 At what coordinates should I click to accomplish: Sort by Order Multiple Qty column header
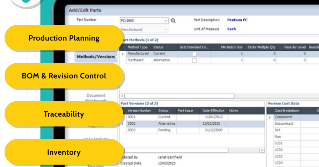[x=261, y=47]
